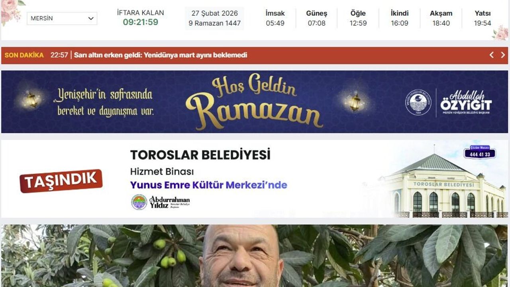Image resolution: width=510 pixels, height=287 pixels.
Task: Click the İmsak 05:49 prayer time
Action: pos(275,18)
